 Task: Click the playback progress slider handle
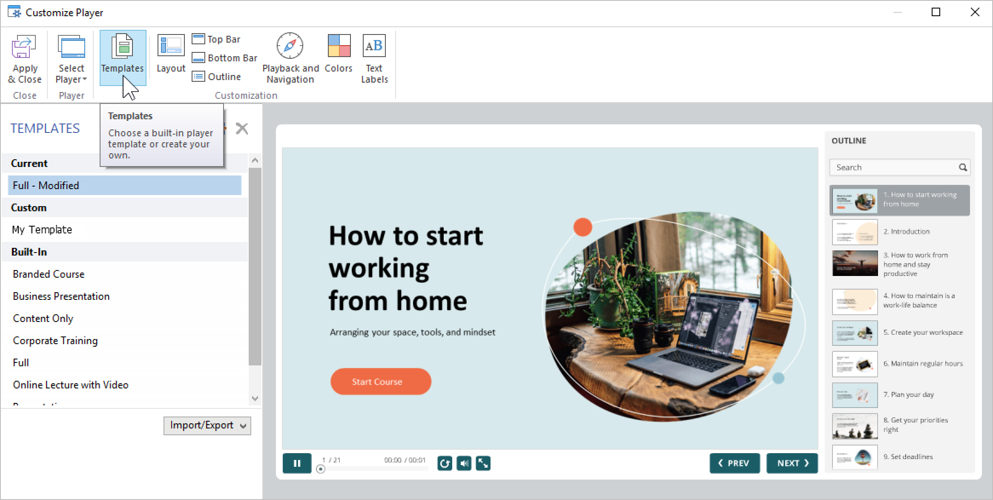point(321,469)
